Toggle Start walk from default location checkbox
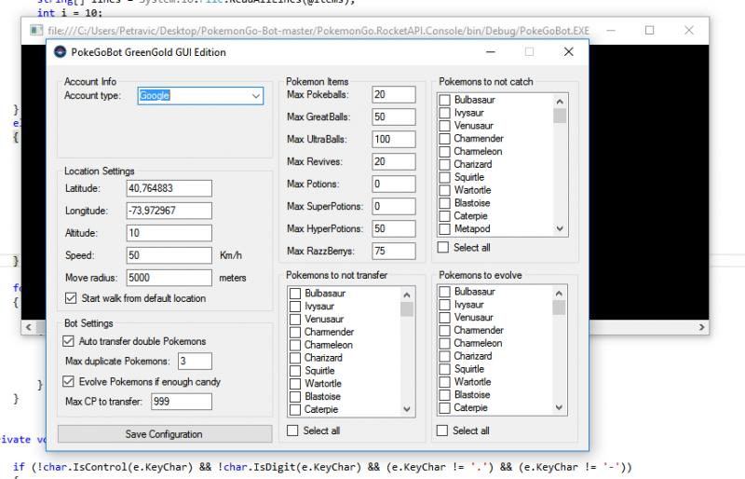 click(72, 298)
